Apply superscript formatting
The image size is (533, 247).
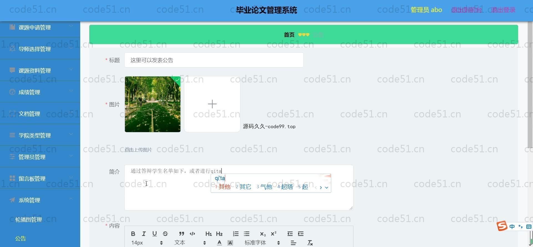273,234
